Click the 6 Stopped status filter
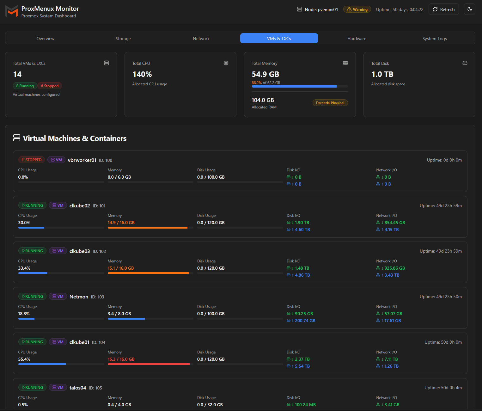Viewport: 482px width, 411px height. 50,86
